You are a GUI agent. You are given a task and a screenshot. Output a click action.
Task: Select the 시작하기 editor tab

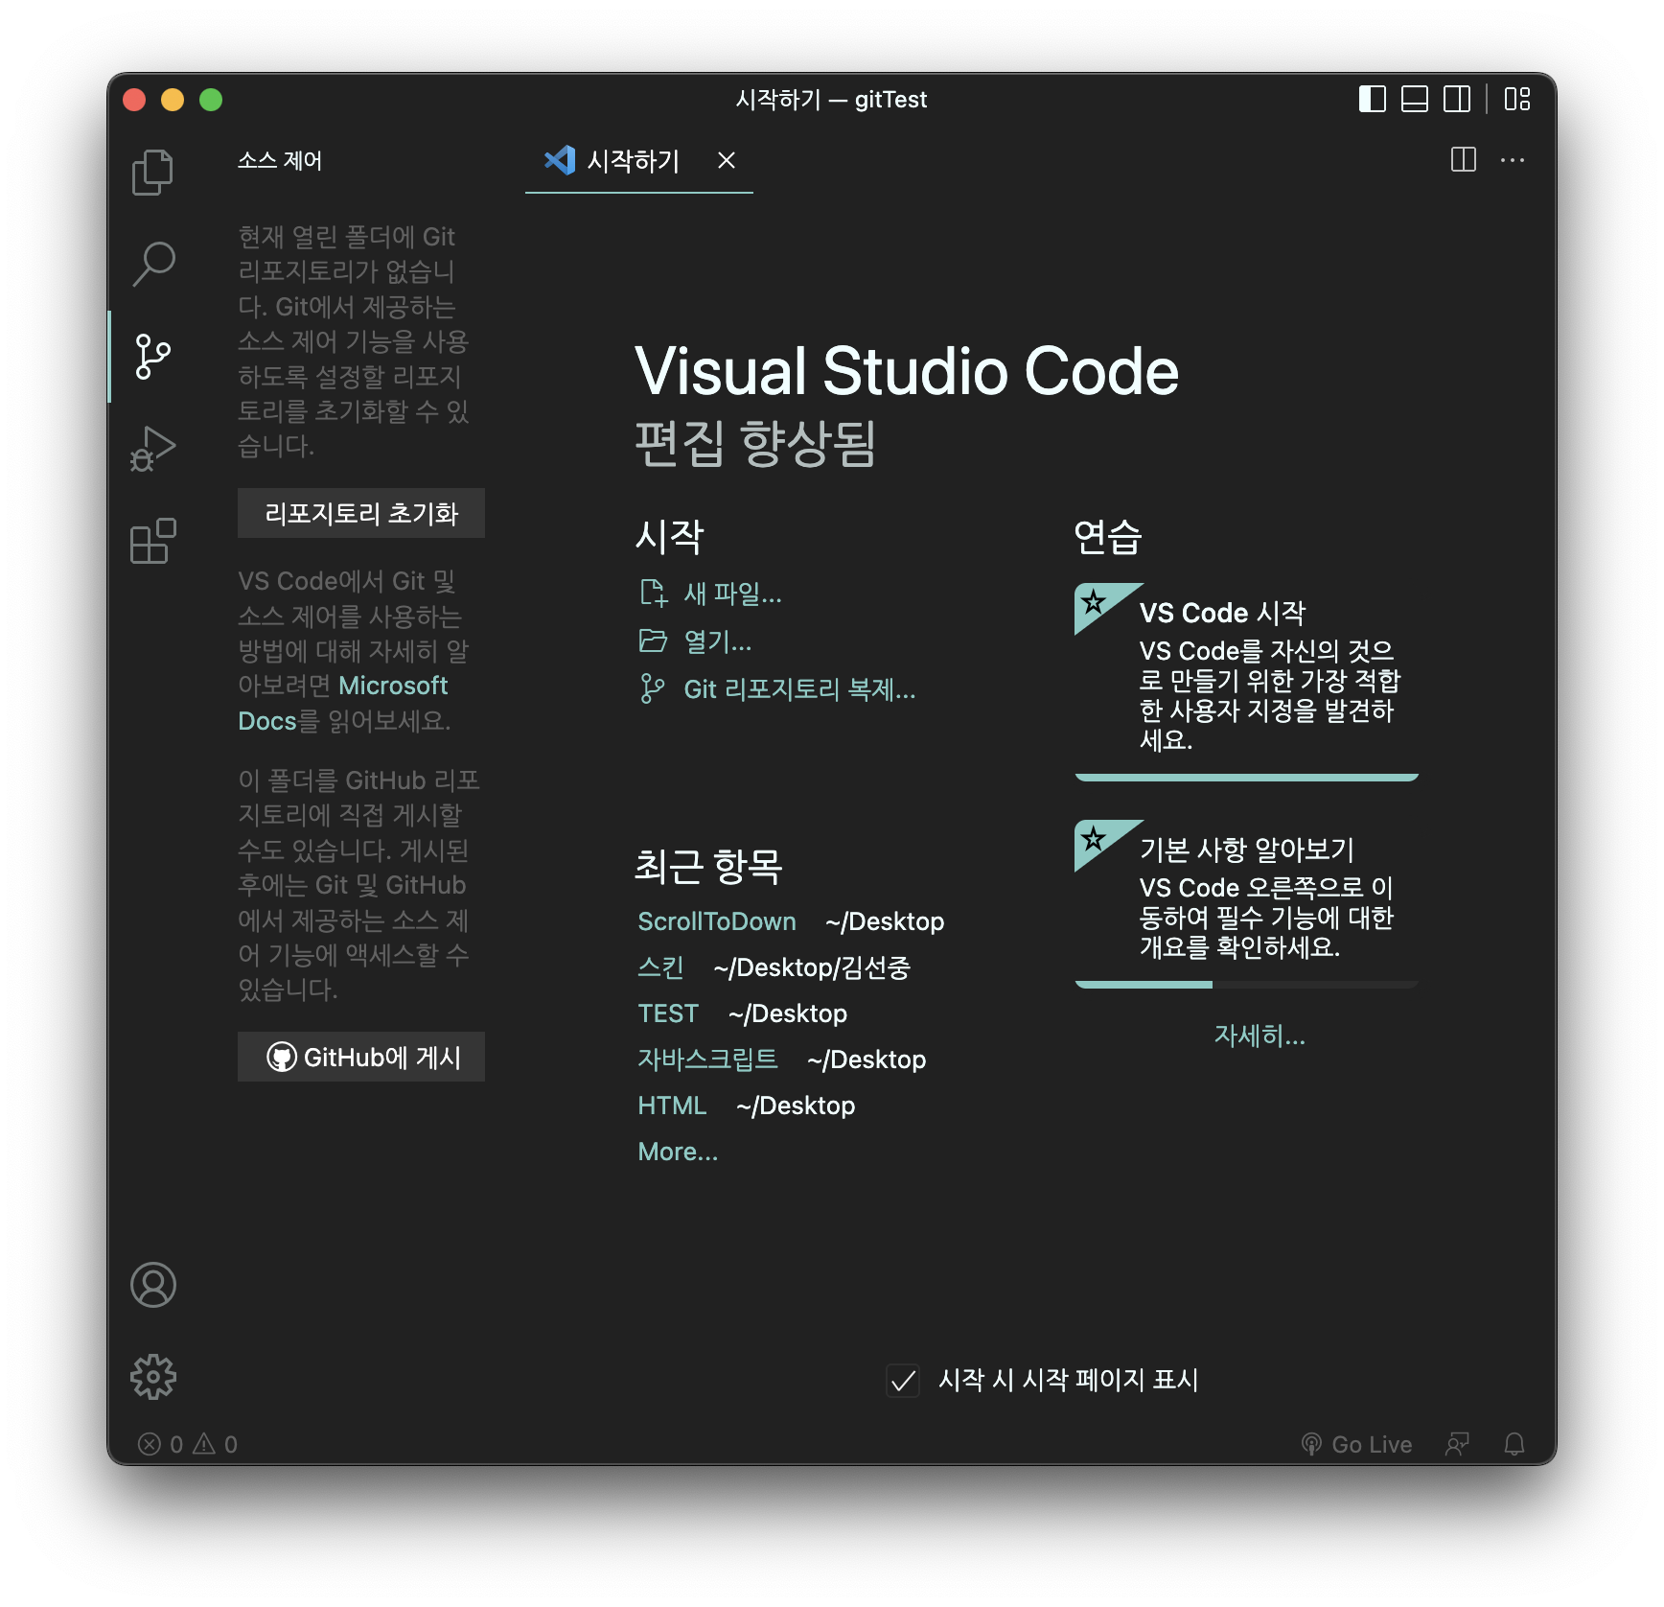[x=638, y=160]
